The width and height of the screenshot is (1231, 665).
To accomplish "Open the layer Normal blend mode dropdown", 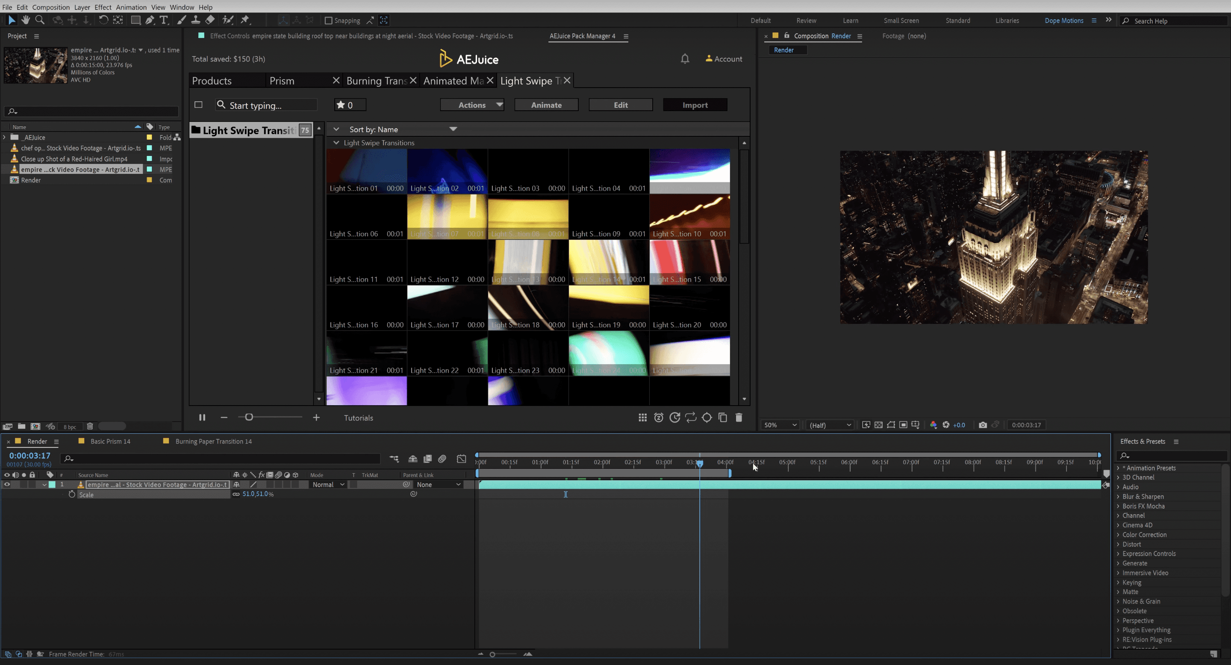I will pyautogui.click(x=328, y=484).
